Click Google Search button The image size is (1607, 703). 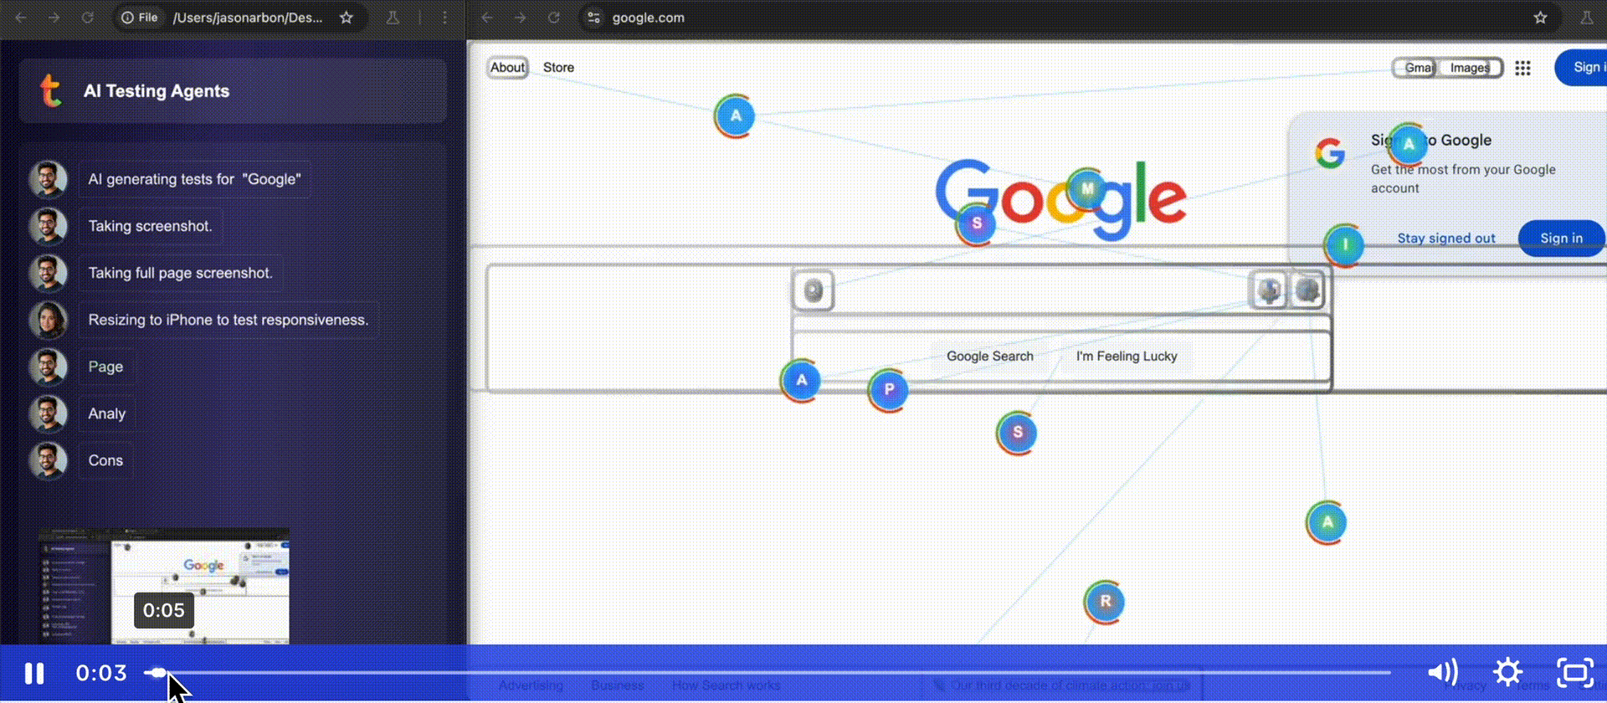(x=989, y=357)
